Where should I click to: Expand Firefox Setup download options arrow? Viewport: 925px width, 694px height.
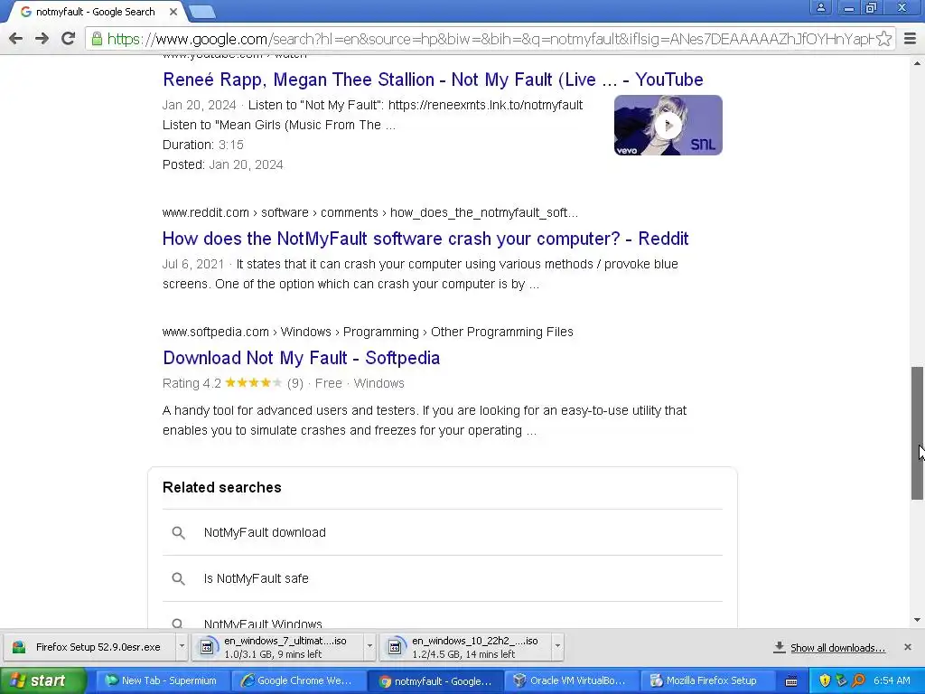point(182,647)
